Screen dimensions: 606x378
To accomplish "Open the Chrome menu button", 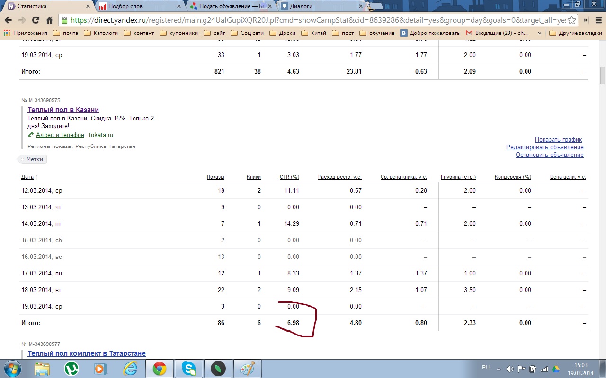I will [x=598, y=20].
